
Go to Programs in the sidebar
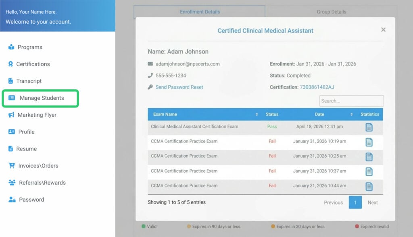click(30, 47)
